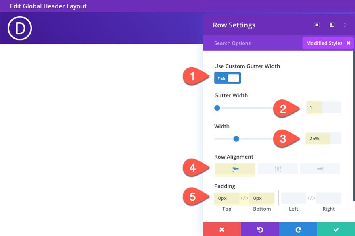Select the center Row Alignment icon

278,168
